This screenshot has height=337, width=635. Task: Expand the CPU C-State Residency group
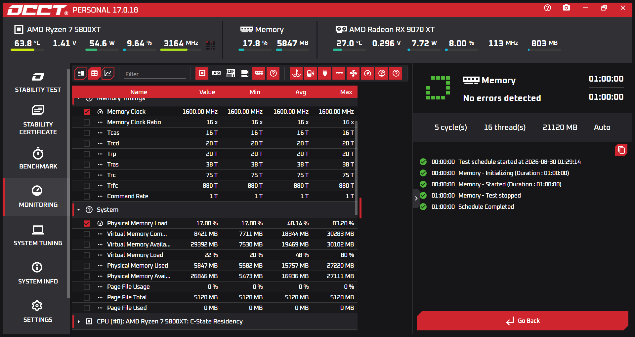click(x=79, y=321)
